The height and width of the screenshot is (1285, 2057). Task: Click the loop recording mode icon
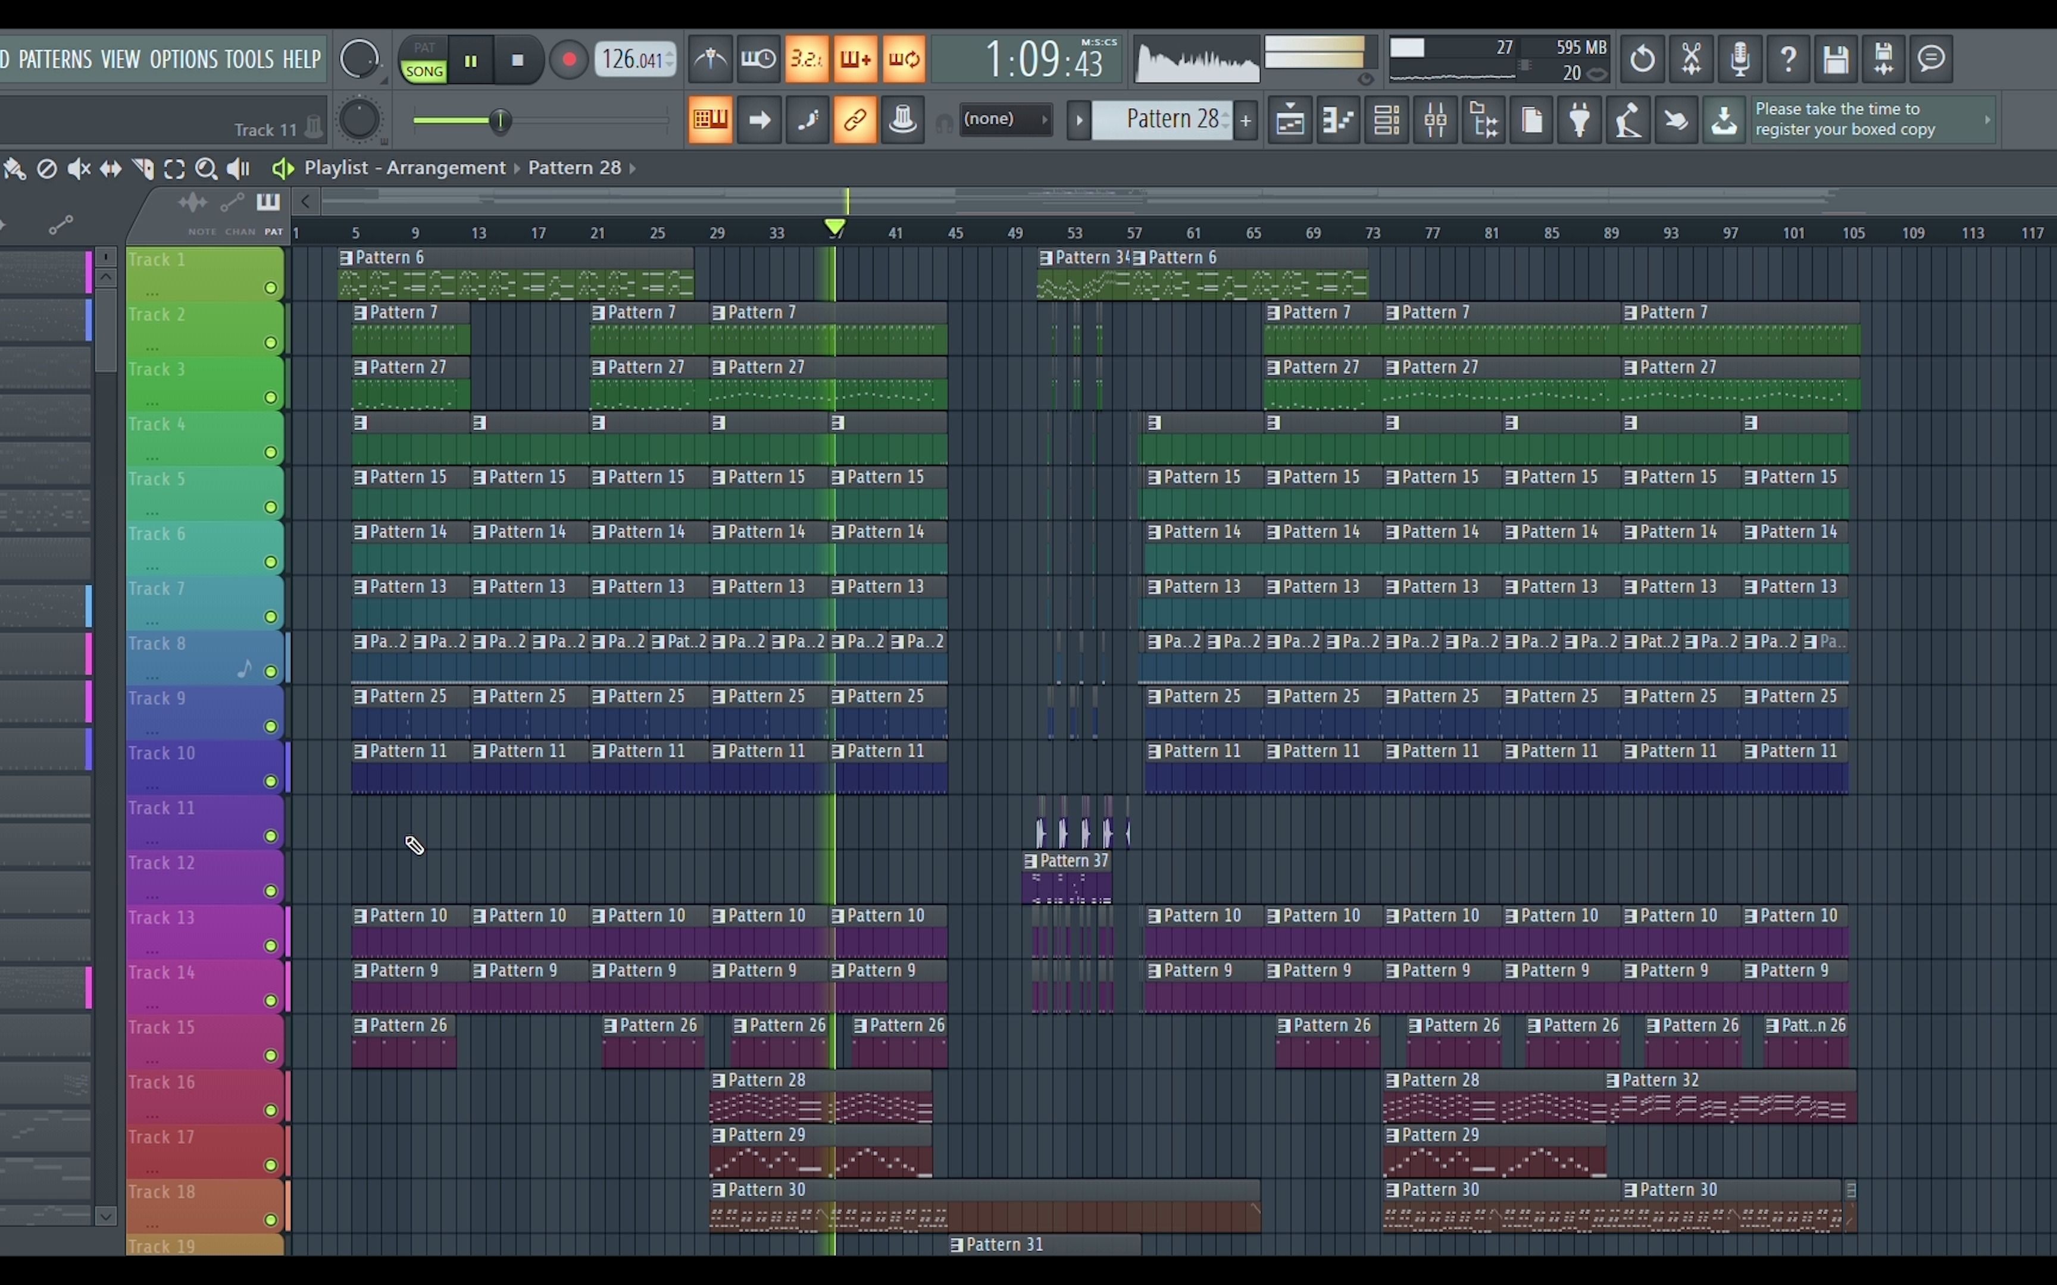(905, 59)
